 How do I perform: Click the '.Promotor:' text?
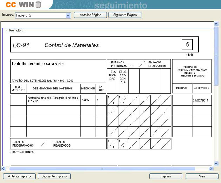(15, 30)
